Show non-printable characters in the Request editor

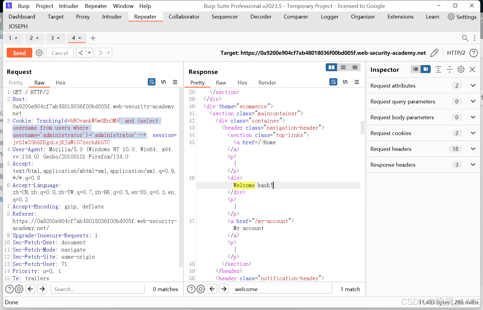pyautogui.click(x=163, y=82)
